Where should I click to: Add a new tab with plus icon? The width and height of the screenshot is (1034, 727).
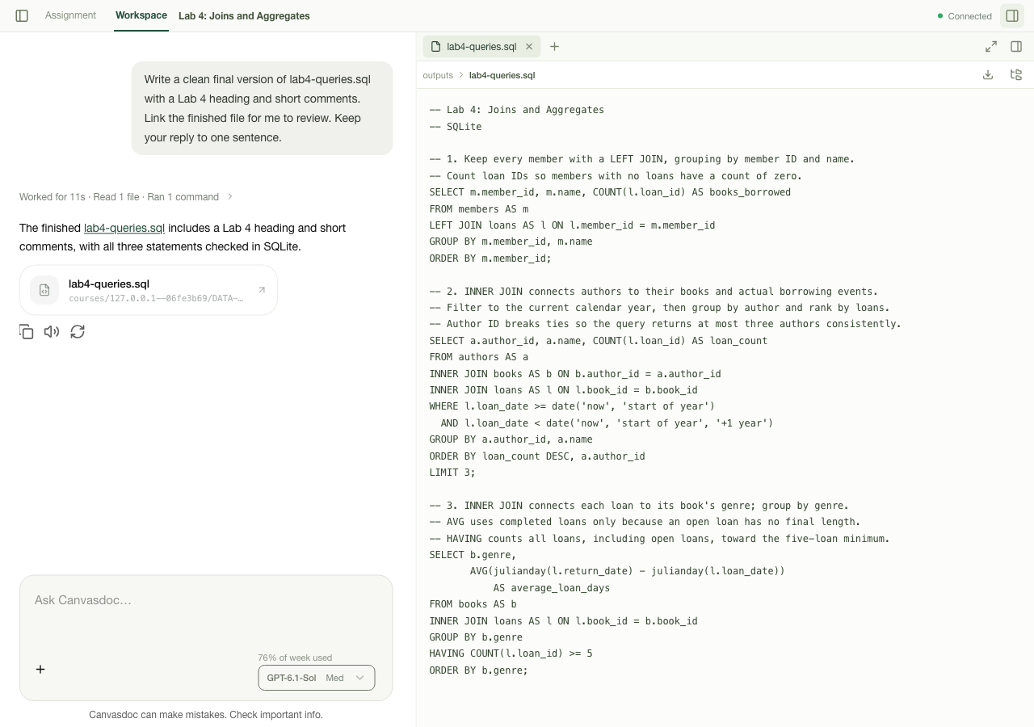[555, 47]
